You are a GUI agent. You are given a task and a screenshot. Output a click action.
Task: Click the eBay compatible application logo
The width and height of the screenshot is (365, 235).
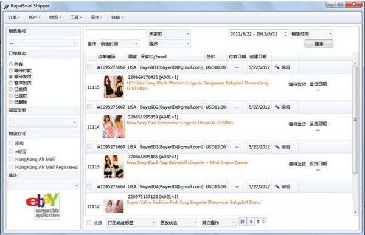[x=43, y=206]
